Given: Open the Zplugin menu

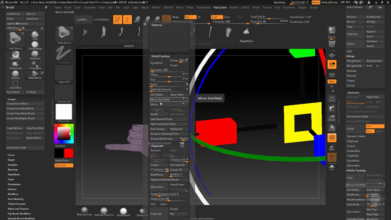Looking at the screenshot, I should coord(302,7).
